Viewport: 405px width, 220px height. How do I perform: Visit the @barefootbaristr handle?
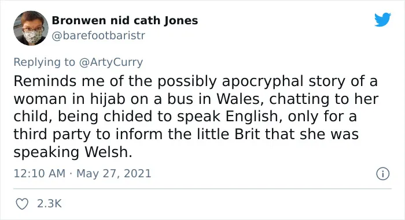click(x=98, y=36)
